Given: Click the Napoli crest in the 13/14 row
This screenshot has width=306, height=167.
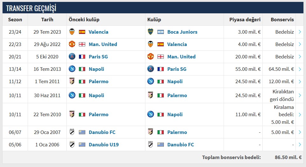Looking at the screenshot, I should coord(72,69).
